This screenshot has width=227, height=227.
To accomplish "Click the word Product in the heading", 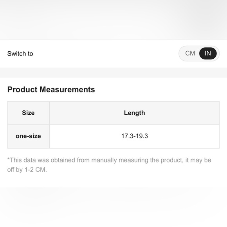I will tap(22, 90).
